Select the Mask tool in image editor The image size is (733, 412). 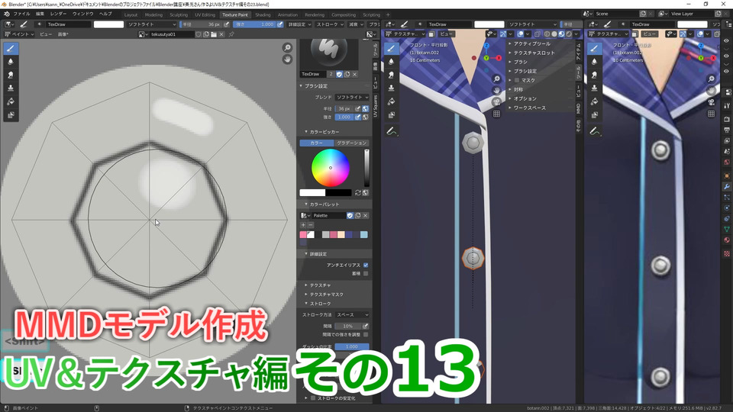[x=11, y=115]
